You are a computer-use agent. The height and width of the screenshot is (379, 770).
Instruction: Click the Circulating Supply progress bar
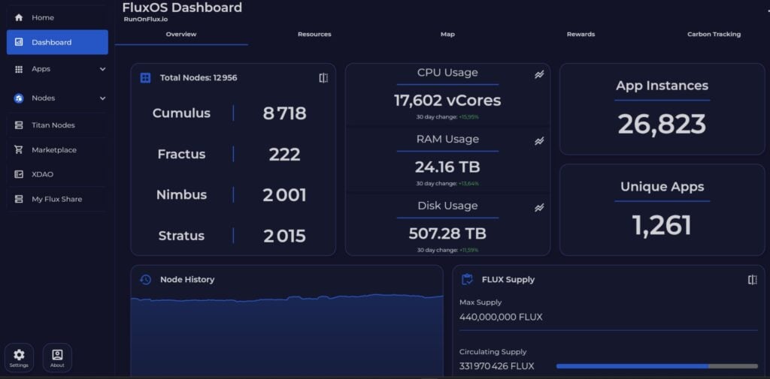[x=657, y=366]
